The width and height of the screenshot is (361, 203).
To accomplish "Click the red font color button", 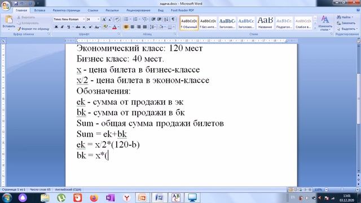I will coord(115,27).
